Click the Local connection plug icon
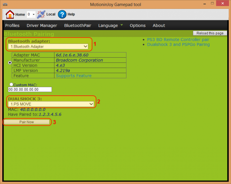The width and height of the screenshot is (231, 184). click(x=41, y=14)
